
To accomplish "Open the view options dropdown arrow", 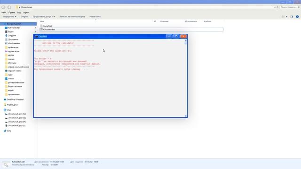I will 286,17.
